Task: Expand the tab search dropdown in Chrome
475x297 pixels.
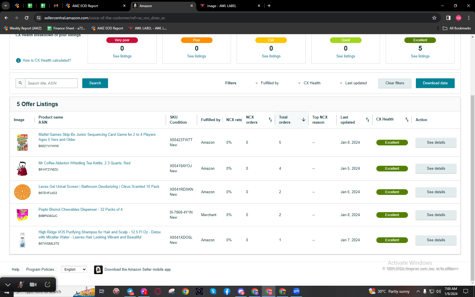Action: coord(6,6)
